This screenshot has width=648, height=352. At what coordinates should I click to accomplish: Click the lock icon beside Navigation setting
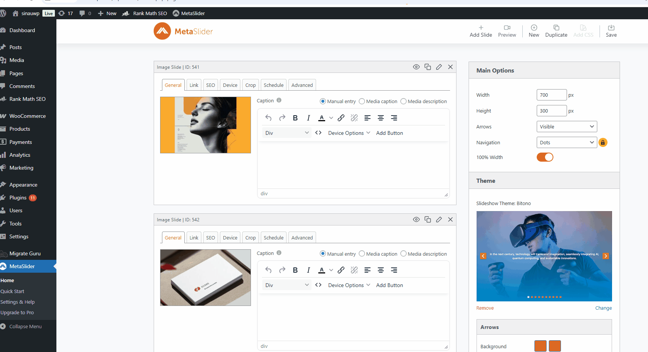(x=603, y=142)
